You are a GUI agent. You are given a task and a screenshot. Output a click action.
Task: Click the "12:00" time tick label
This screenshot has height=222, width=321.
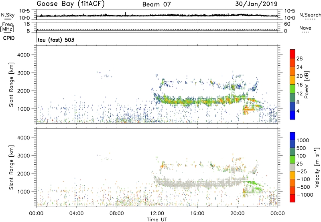pyautogui.click(x=157, y=214)
